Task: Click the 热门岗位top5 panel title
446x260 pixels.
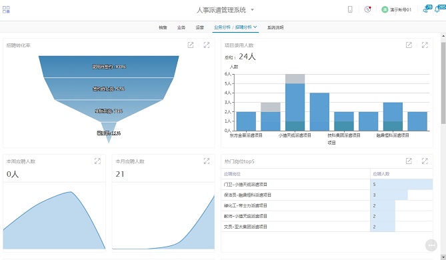Action: (x=239, y=161)
